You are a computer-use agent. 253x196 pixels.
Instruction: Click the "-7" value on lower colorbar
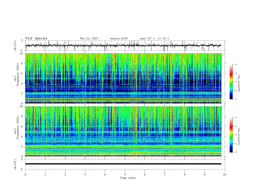pyautogui.click(x=235, y=152)
